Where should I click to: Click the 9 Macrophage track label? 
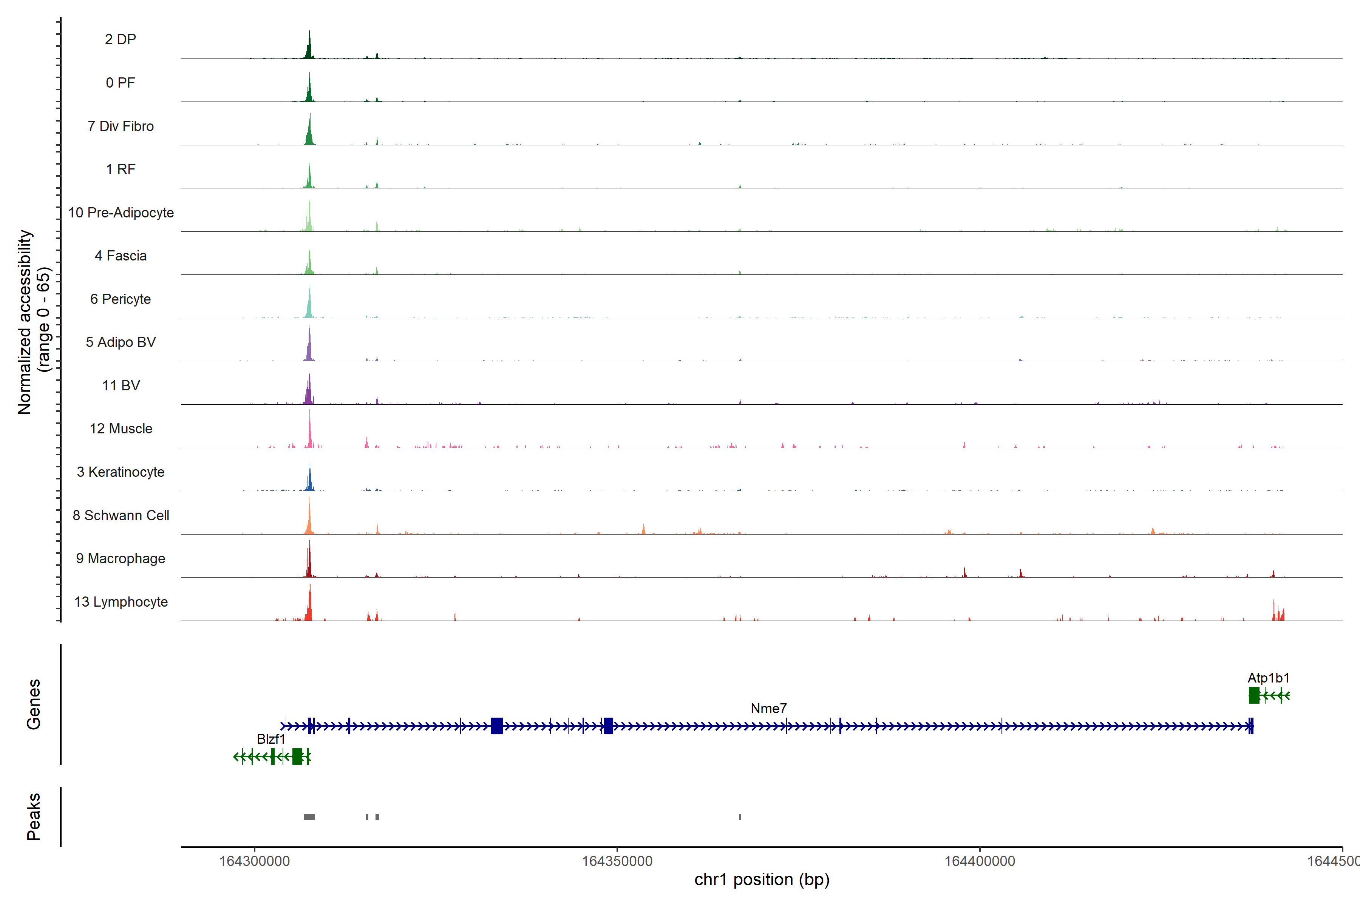point(120,558)
